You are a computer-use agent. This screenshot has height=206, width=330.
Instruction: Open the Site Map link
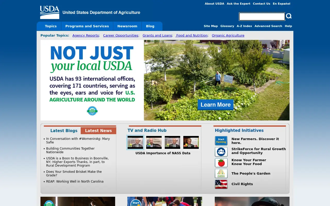211,26
